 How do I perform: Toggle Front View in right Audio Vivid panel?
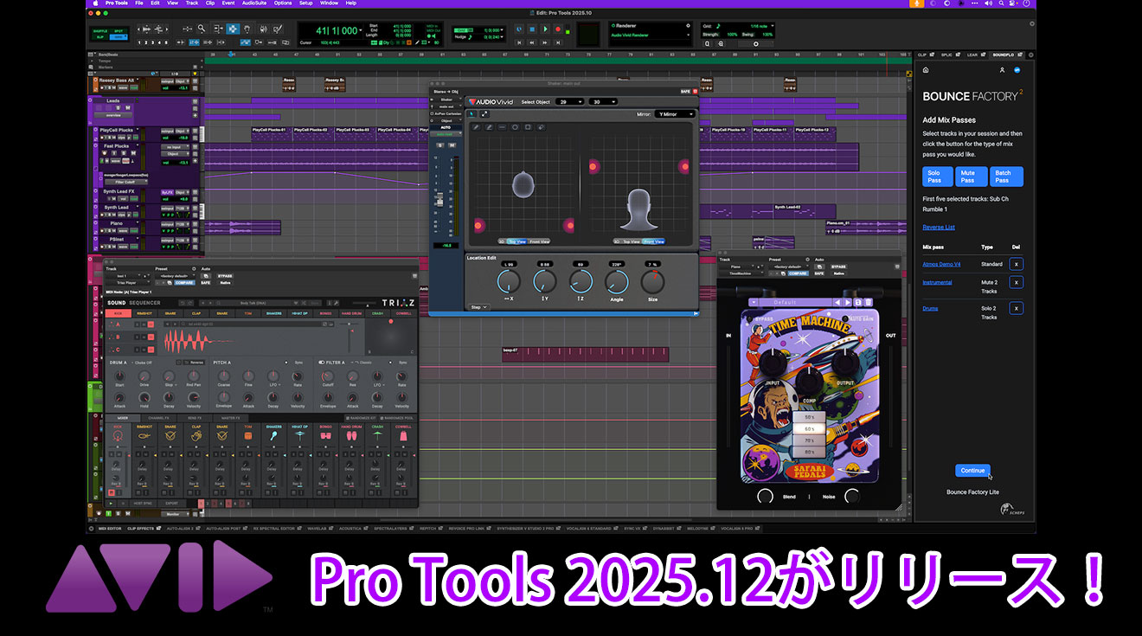pyautogui.click(x=653, y=241)
